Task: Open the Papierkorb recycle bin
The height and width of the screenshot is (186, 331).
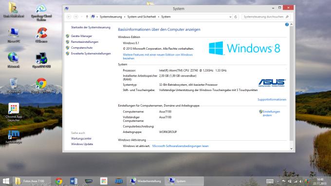Action: [x=14, y=85]
